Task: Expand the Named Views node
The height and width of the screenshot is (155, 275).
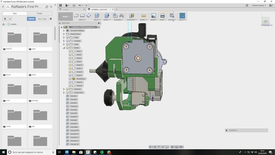Action: tap(64, 34)
